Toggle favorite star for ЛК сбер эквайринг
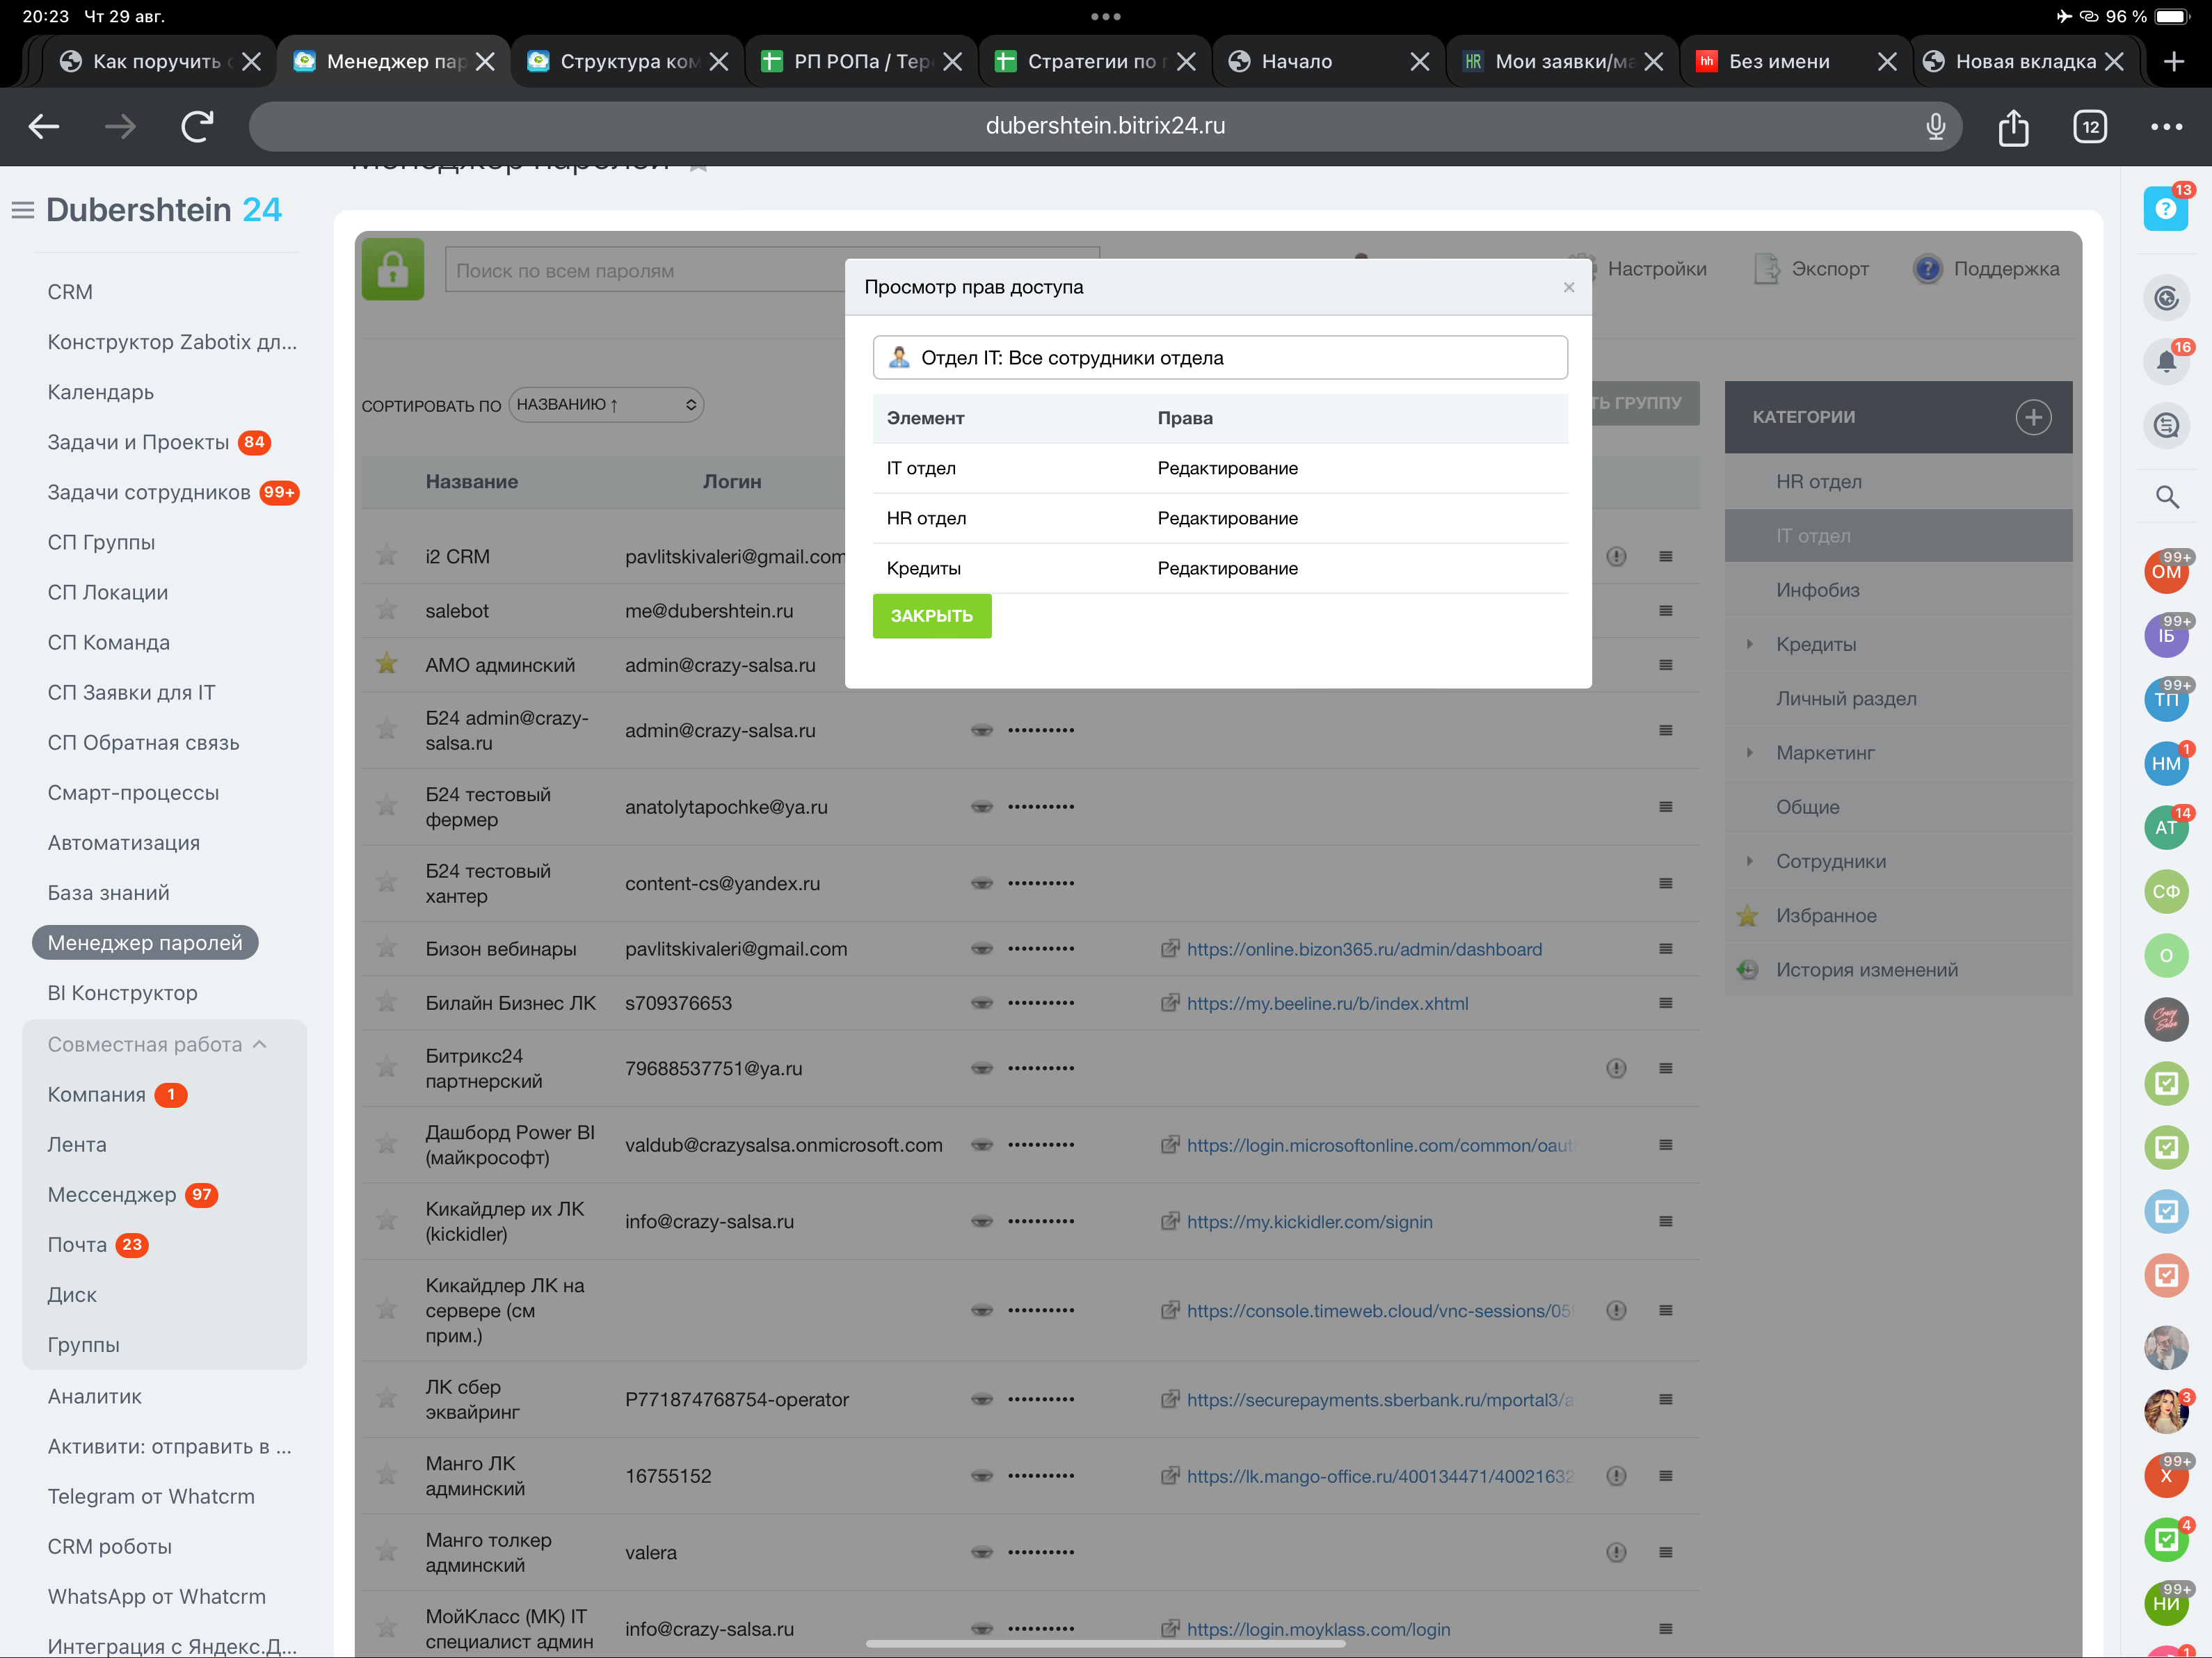Screen dimensions: 2212x1658 (x=387, y=1399)
